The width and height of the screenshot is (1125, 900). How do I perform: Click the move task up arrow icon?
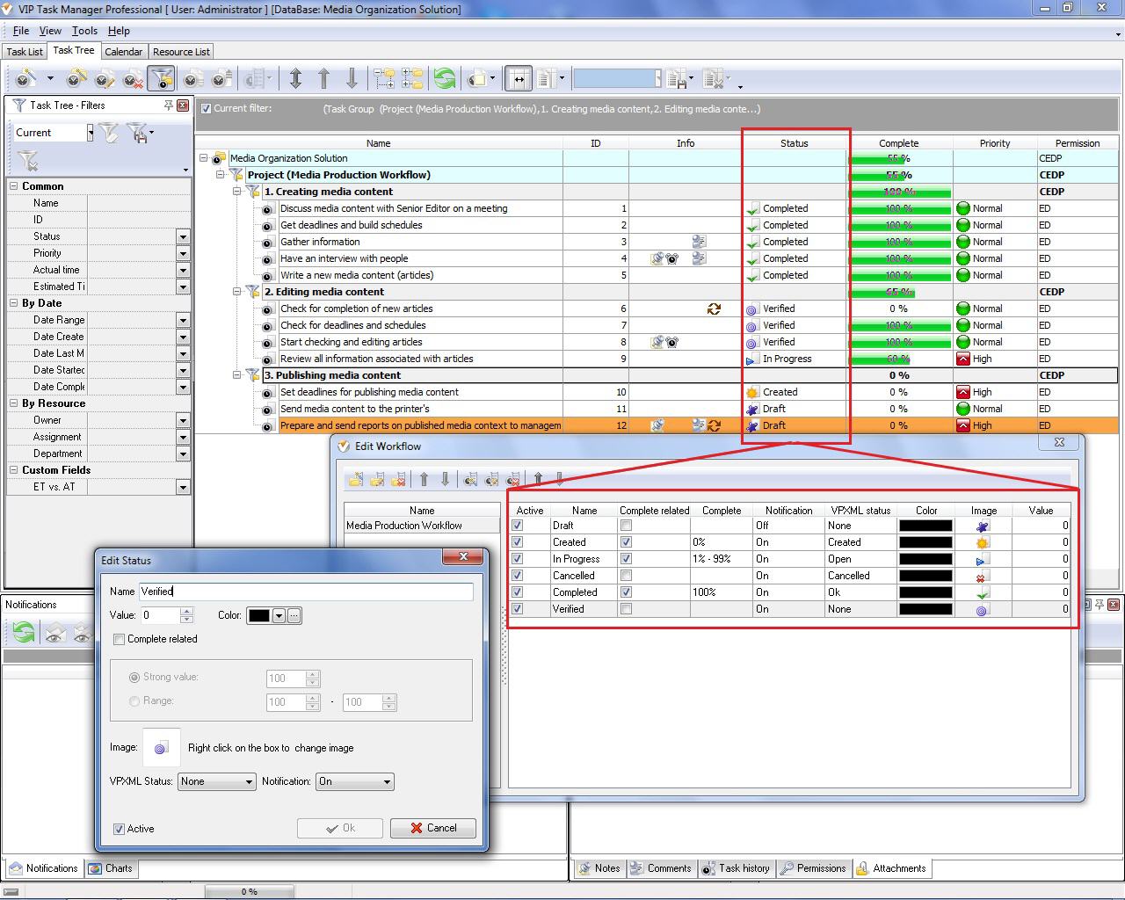click(323, 79)
